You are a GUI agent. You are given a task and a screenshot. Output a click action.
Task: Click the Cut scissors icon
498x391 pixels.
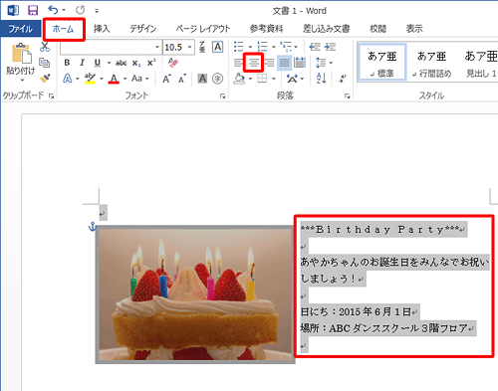[45, 47]
